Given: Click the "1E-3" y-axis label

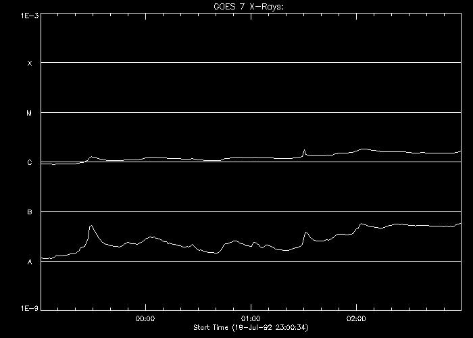Looking at the screenshot, I should coord(30,16).
